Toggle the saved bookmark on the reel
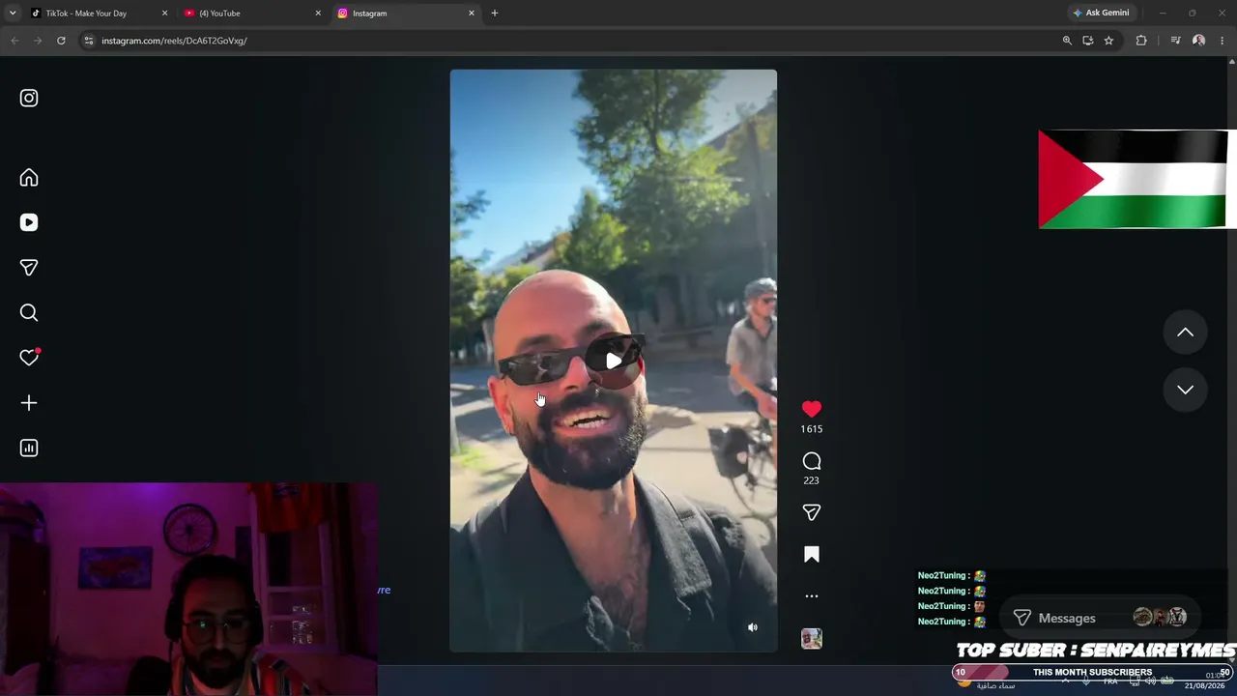 pos(812,554)
